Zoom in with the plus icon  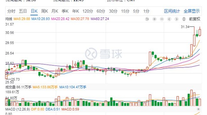pos(154,19)
